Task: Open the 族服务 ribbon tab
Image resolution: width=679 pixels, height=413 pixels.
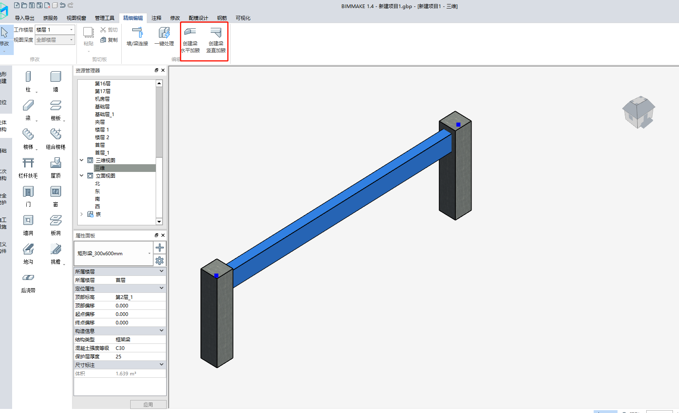Action: pyautogui.click(x=51, y=18)
